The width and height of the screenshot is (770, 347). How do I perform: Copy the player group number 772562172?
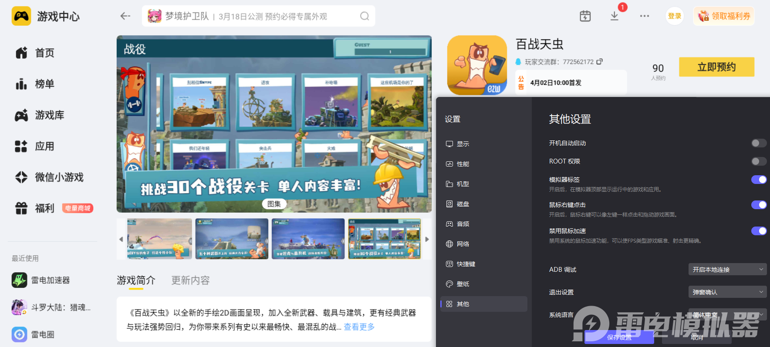point(600,62)
